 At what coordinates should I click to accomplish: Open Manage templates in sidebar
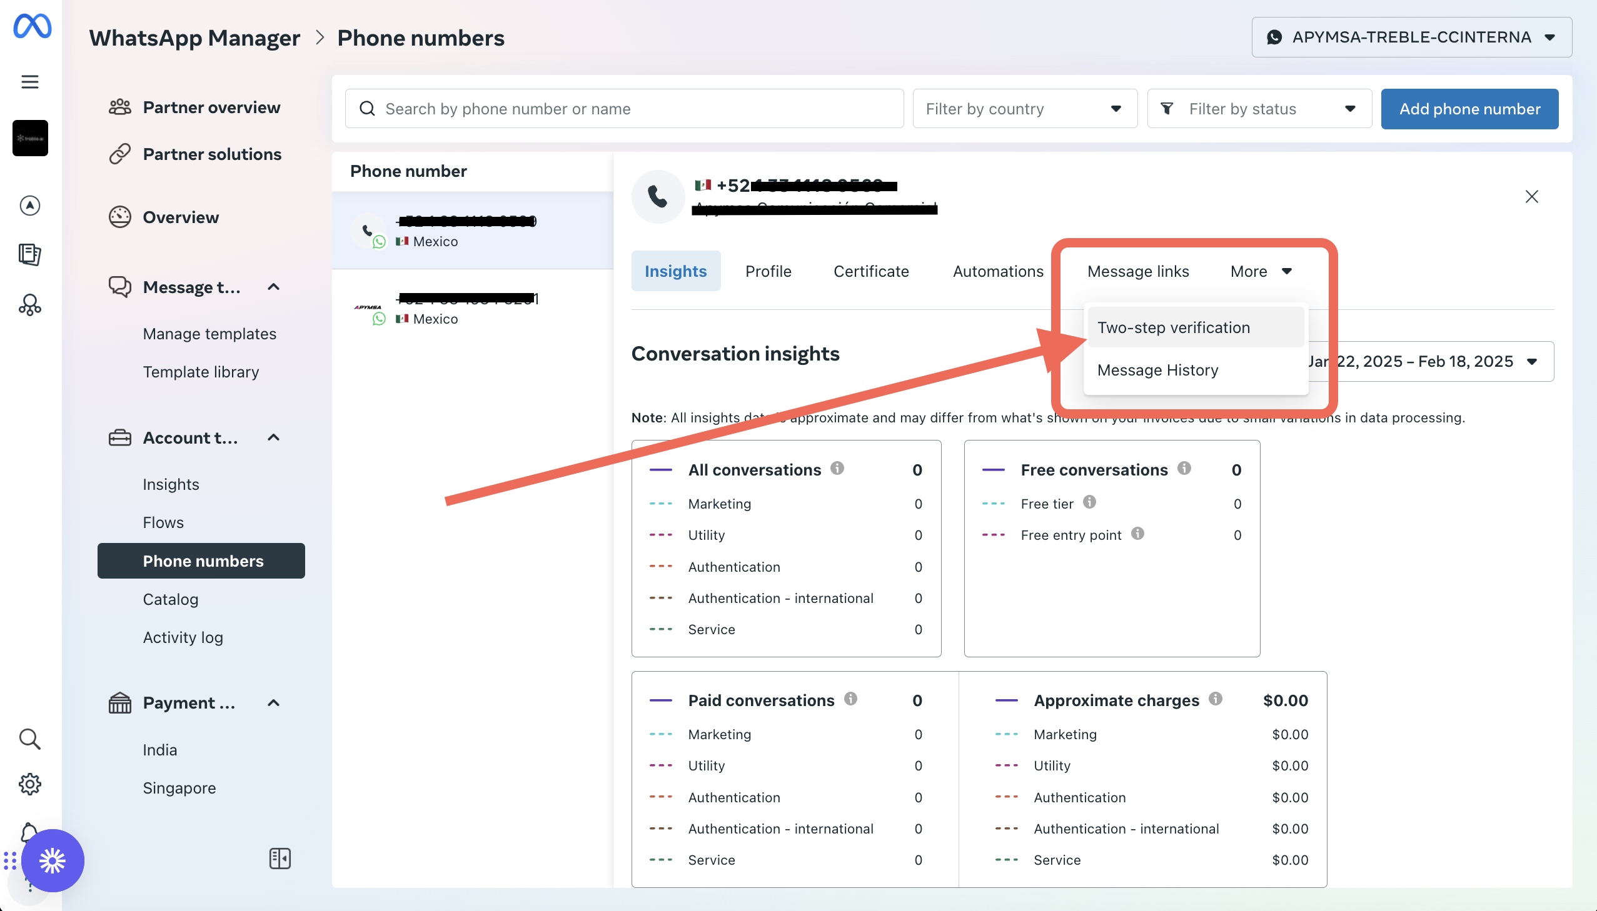pos(209,334)
